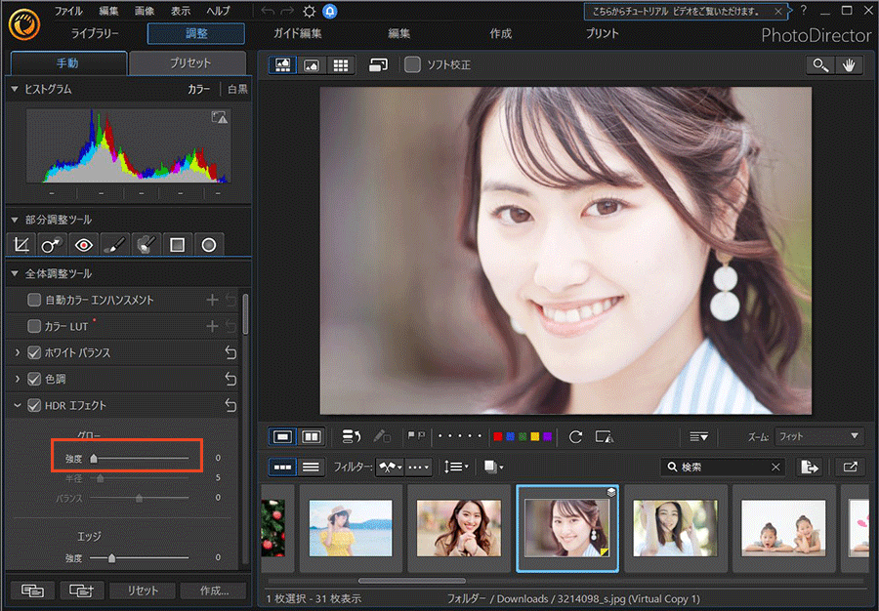
Task: Expand the color tone (色調) settings
Action: pos(18,379)
